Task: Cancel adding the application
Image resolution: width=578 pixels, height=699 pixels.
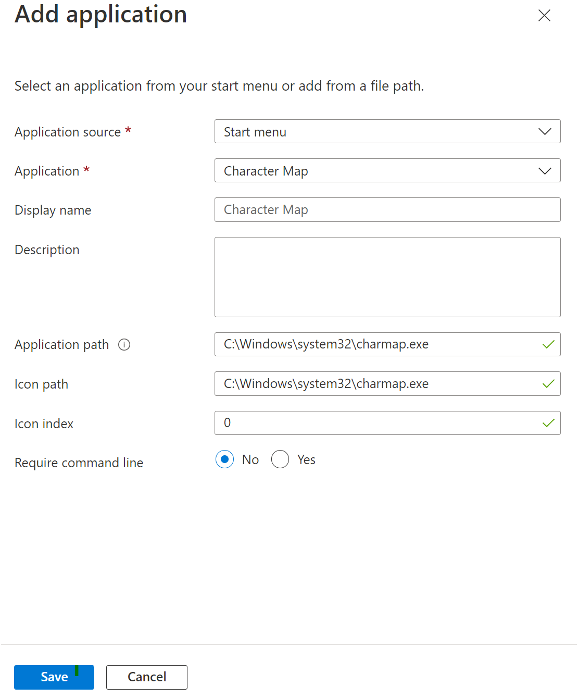Action: (147, 677)
